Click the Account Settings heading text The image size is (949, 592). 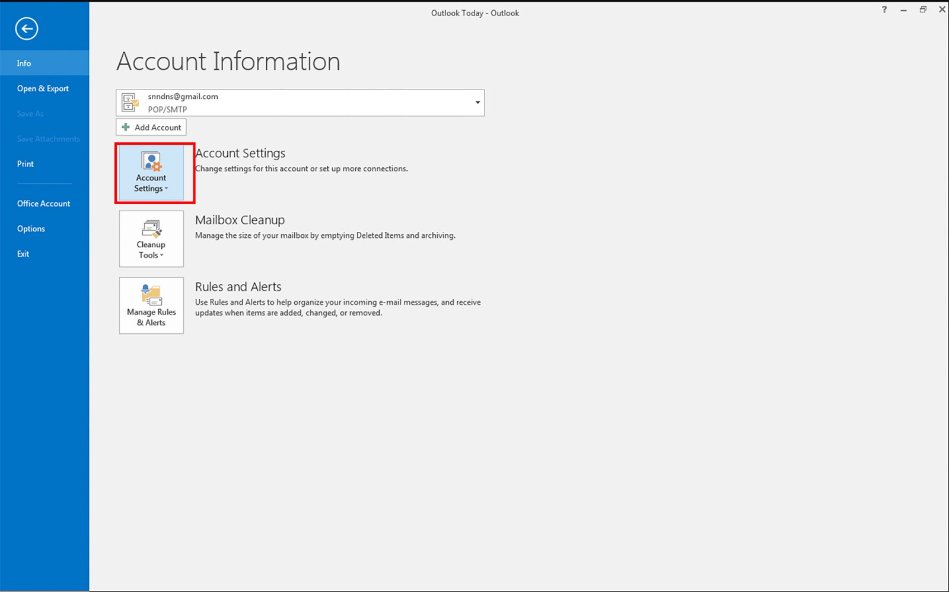click(x=240, y=153)
